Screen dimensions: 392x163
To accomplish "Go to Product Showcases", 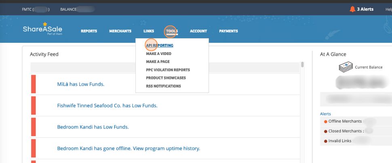I will tap(166, 78).
